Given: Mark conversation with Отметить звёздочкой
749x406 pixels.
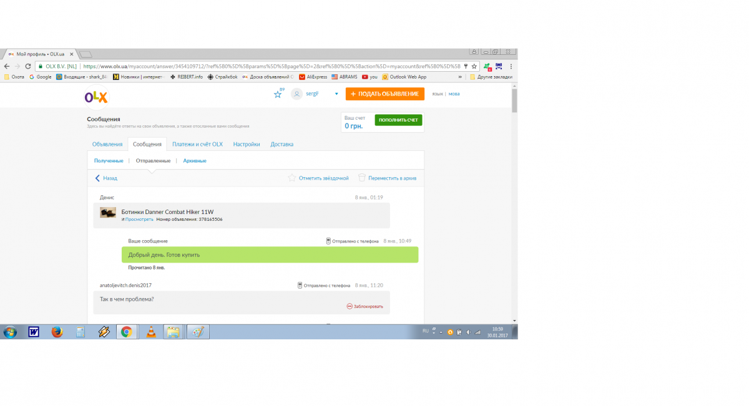Looking at the screenshot, I should point(323,178).
